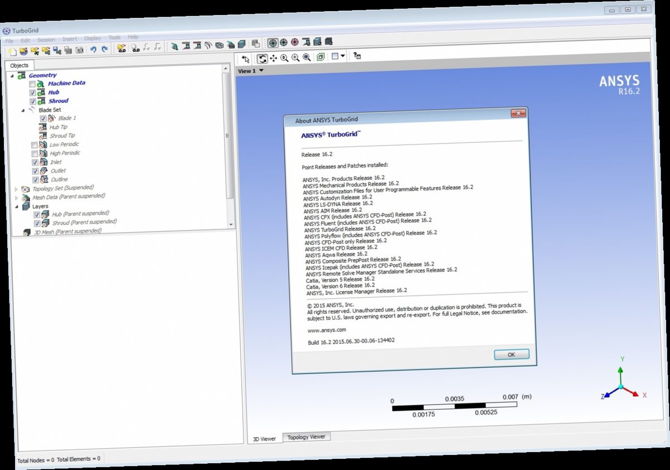Click the stacked layers toolbar icon
Viewport: 670px width, 470px height.
point(242,44)
